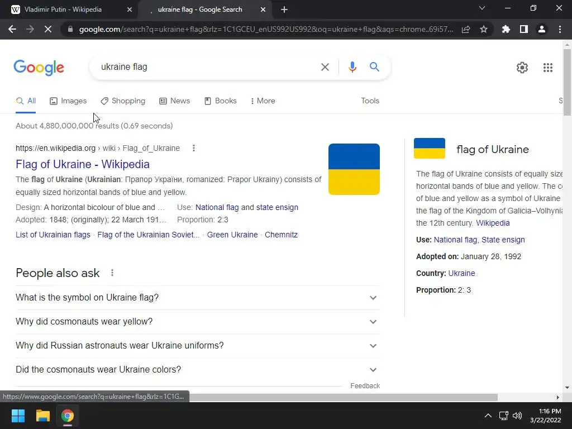Screen dimensions: 572x429
Task: Click the site lock icon in address bar
Action: [x=70, y=29]
